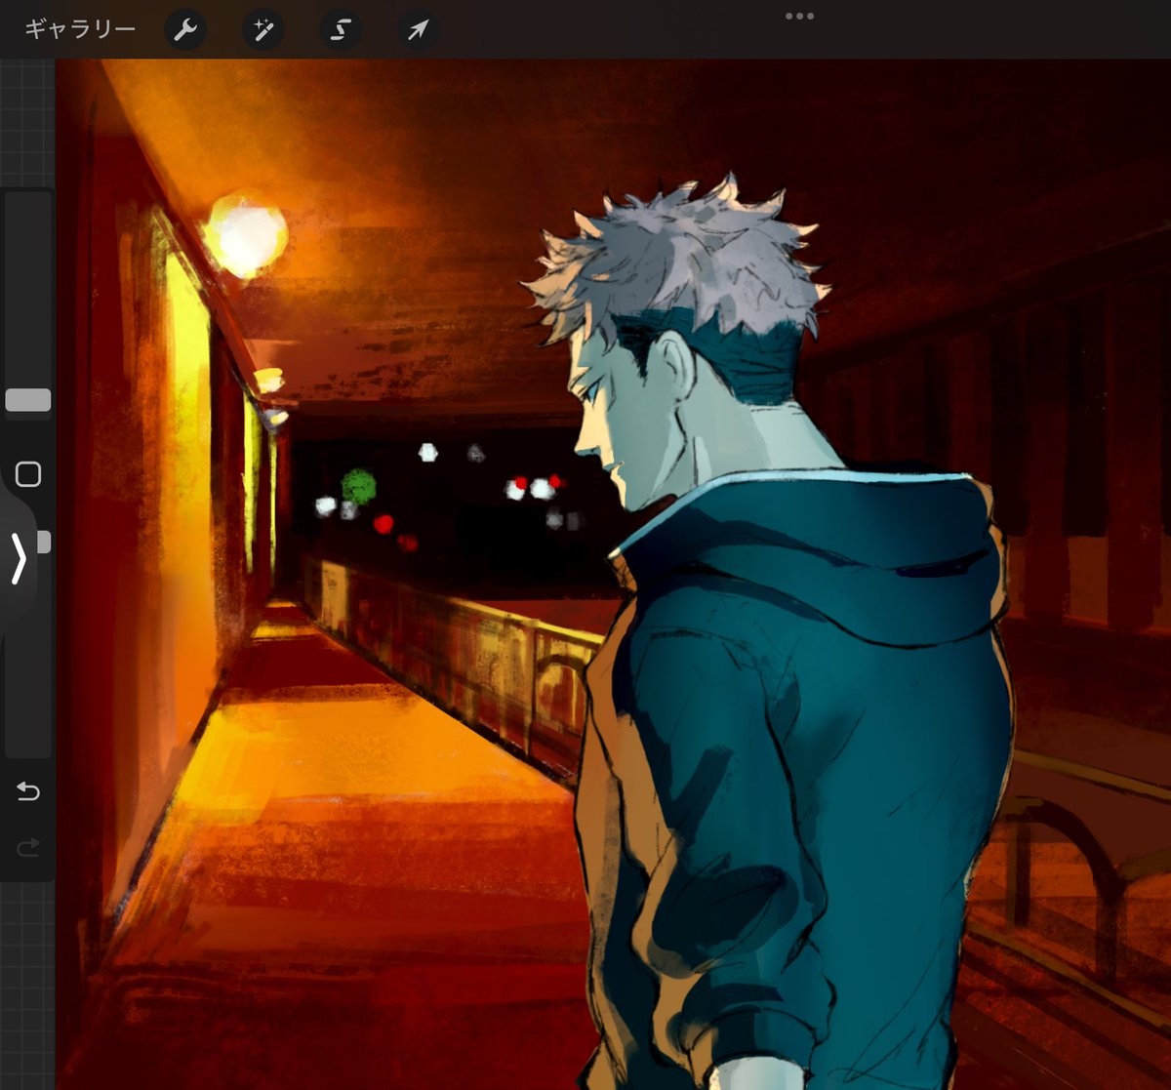Activate the Transform arrow tool
The width and height of the screenshot is (1171, 1090).
tap(418, 31)
